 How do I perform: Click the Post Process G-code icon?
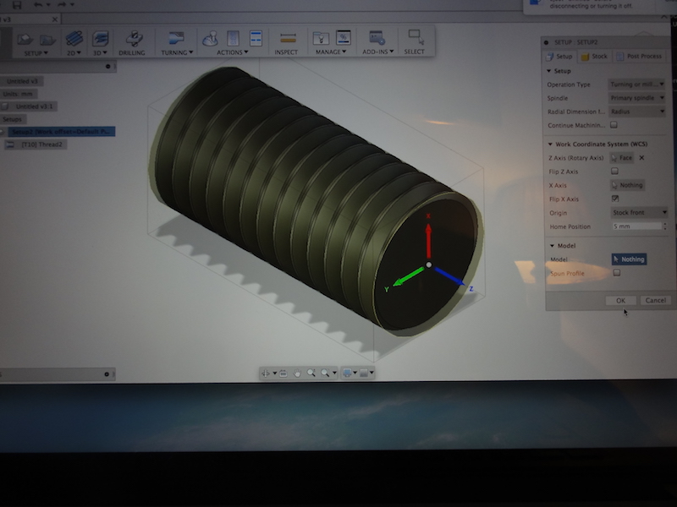pos(234,38)
